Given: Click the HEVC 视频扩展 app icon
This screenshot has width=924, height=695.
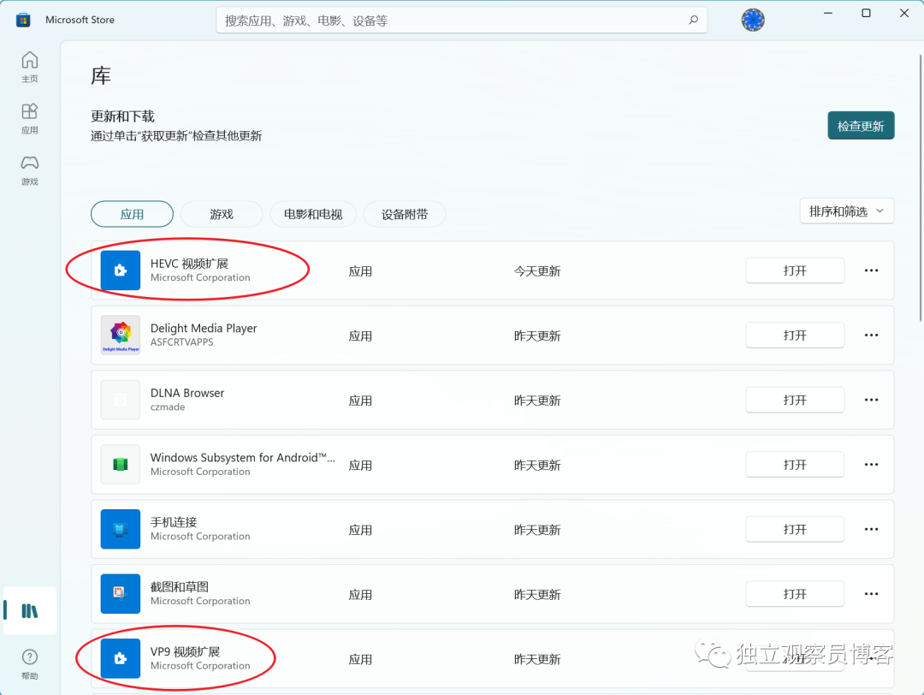Looking at the screenshot, I should click(x=121, y=270).
